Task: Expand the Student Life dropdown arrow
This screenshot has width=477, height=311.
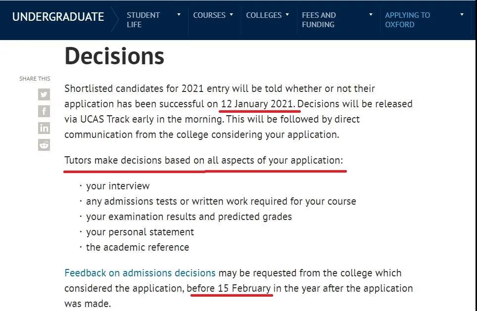Action: coord(179,15)
